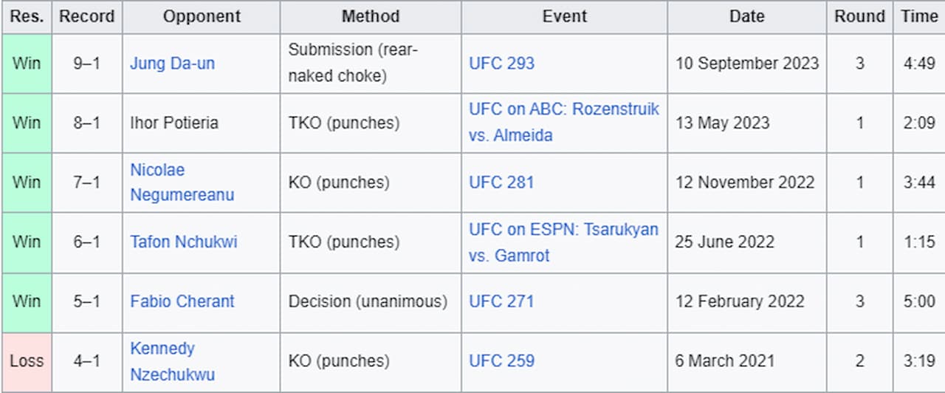This screenshot has width=945, height=393.
Task: Open the UFC 271 event link
Action: pos(501,301)
